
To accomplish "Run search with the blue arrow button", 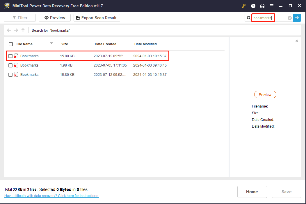I will tap(297, 18).
